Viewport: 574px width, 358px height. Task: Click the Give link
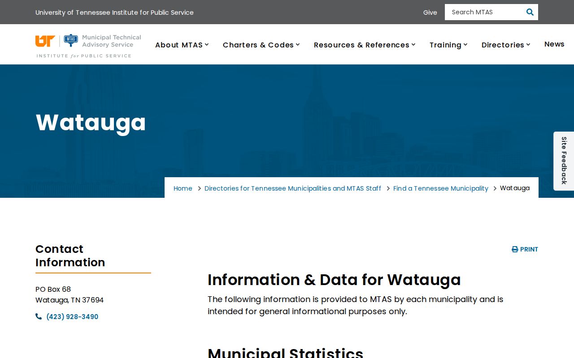click(x=430, y=13)
